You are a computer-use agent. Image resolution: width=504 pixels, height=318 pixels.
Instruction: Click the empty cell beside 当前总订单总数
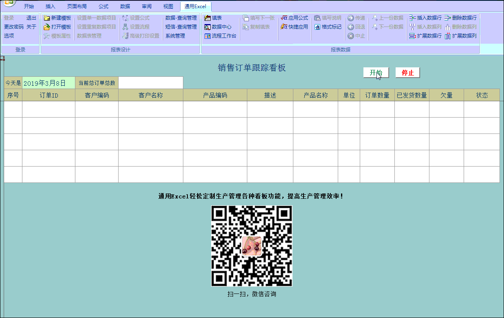[x=151, y=83]
